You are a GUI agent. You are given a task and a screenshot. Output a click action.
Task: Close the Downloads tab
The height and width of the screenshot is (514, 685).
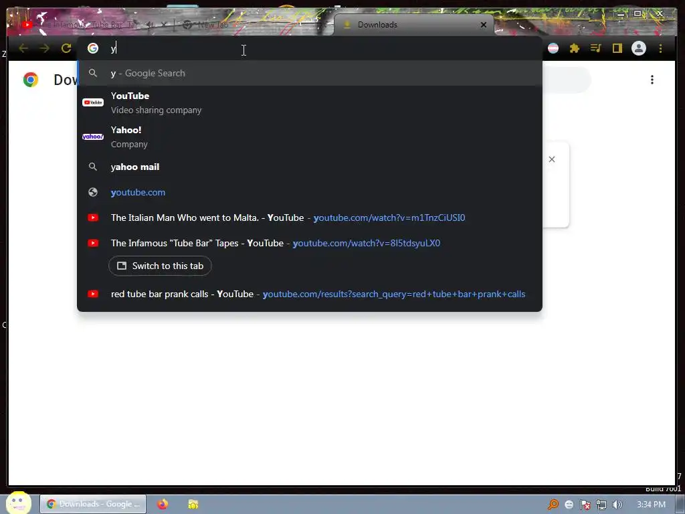click(484, 25)
